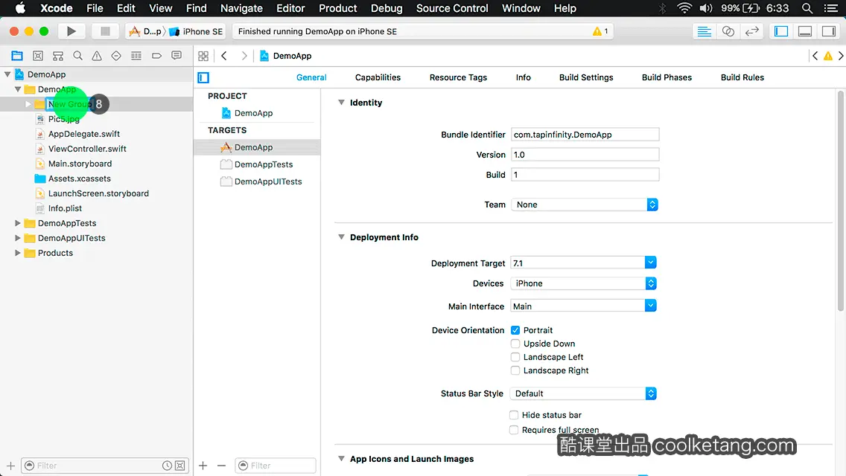Stop the running scheme
Image resolution: width=846 pixels, height=476 pixels.
coord(105,31)
